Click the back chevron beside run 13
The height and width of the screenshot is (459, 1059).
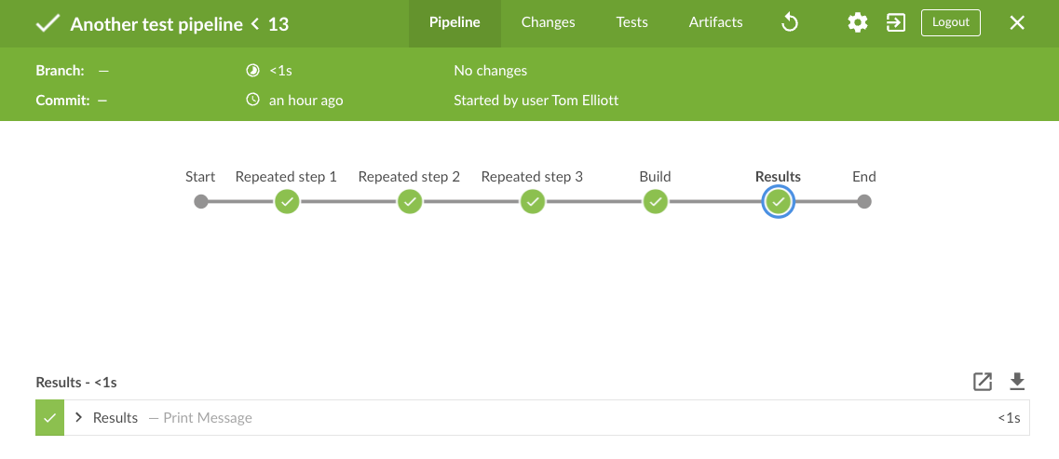(x=254, y=24)
